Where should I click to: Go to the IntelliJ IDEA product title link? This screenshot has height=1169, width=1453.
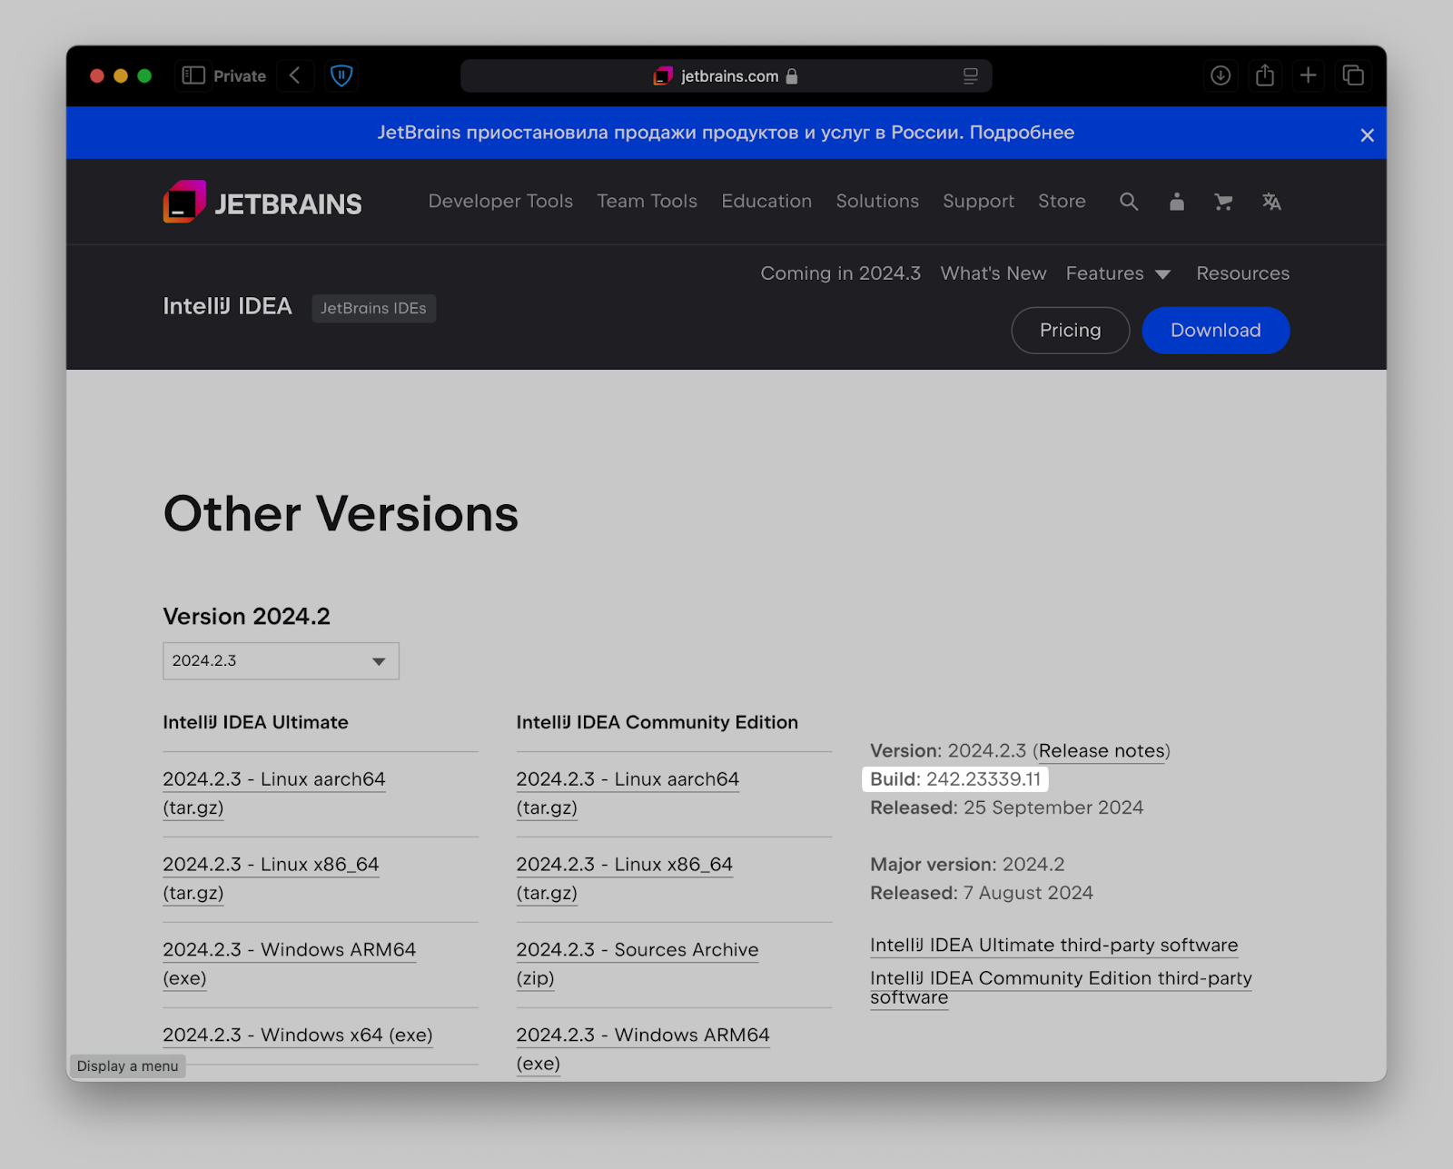point(227,306)
